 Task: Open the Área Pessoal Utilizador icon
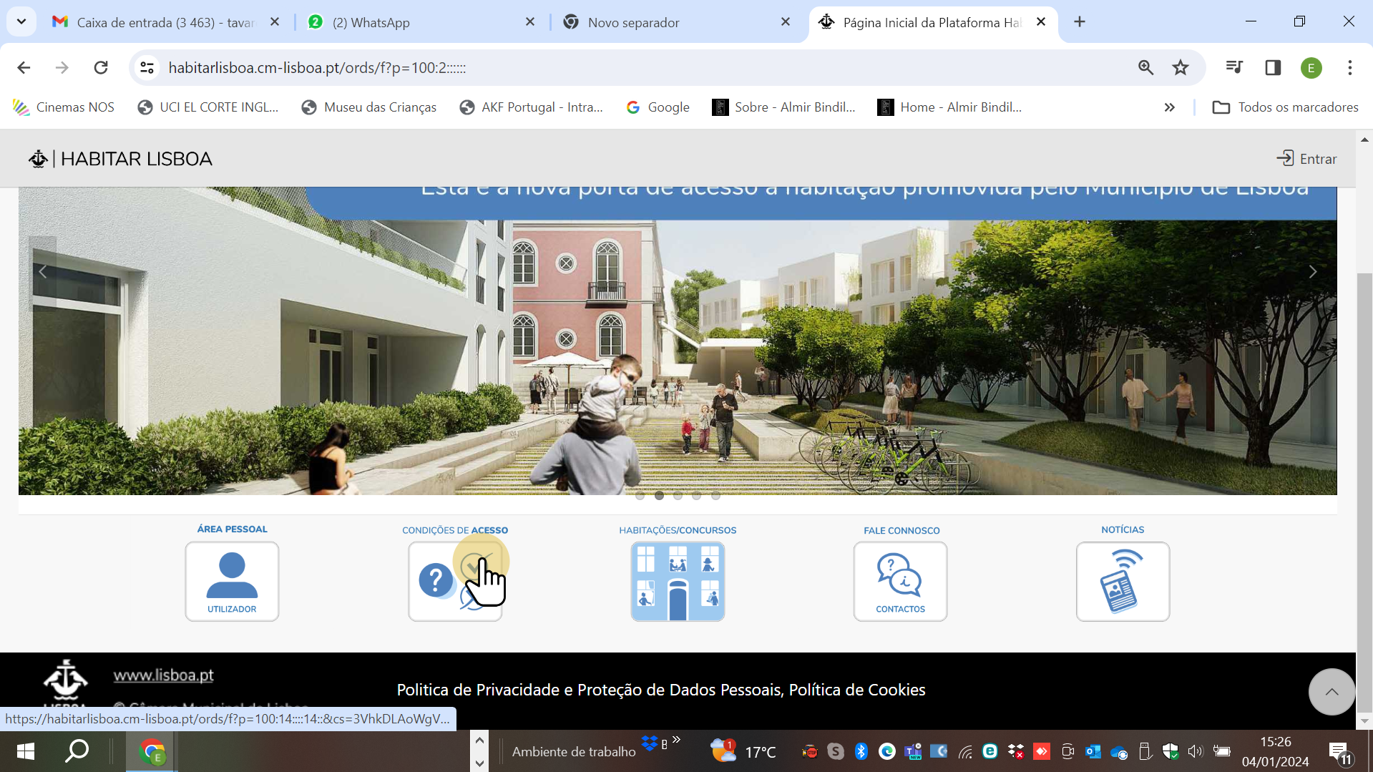[232, 581]
